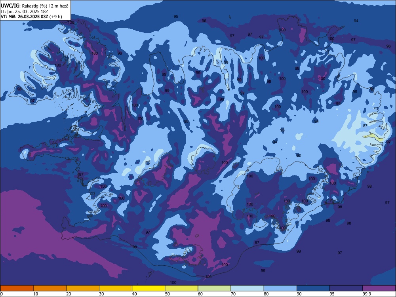Click the "10" legend scale label
Screen dimensions: 396x297
[36, 294]
